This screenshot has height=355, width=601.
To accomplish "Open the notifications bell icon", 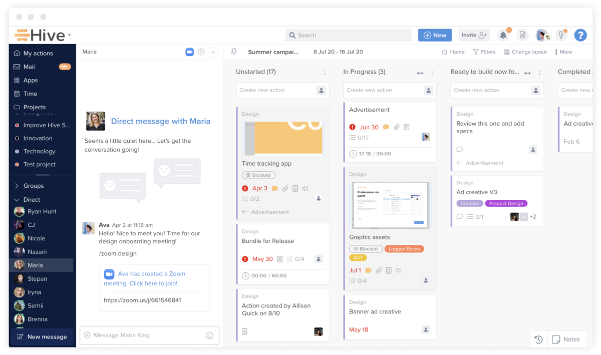I will coord(503,35).
